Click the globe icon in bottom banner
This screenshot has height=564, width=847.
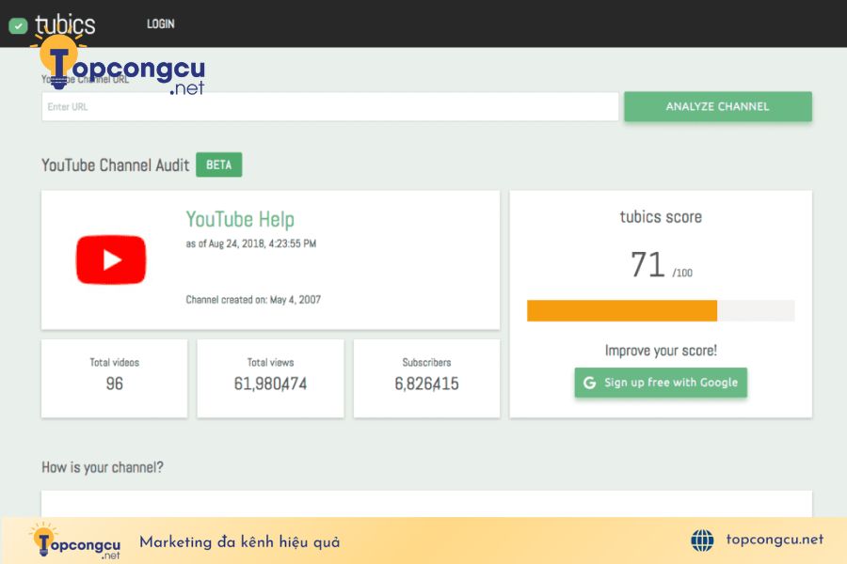[x=702, y=540]
